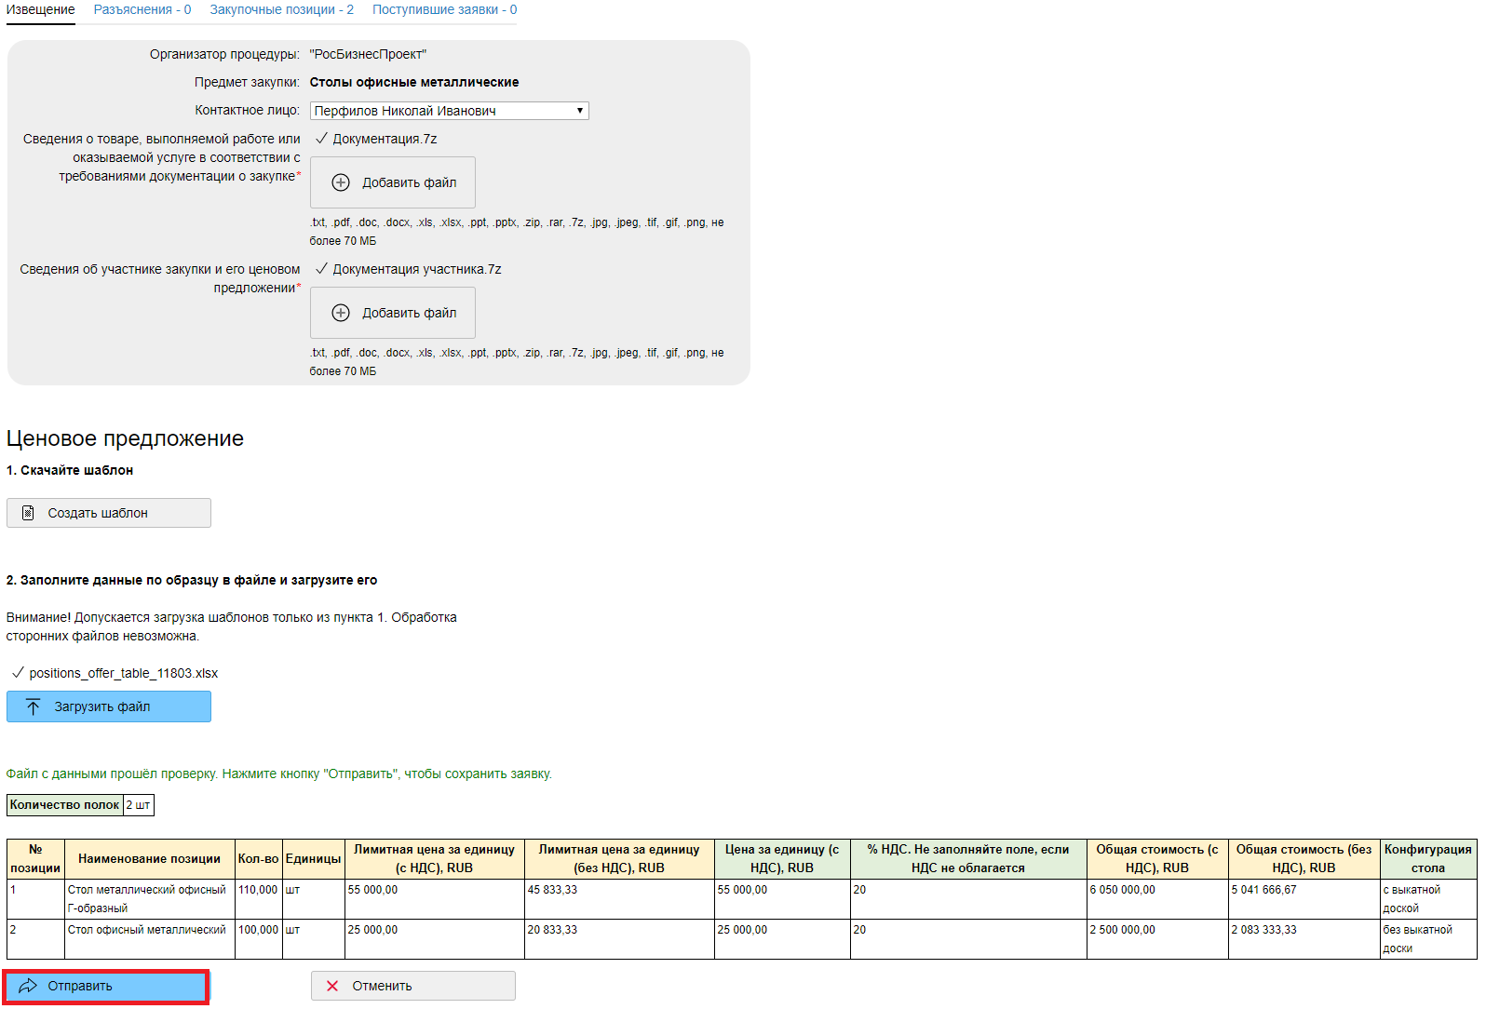Select the Стол офисный металлический row name
Screen dimensions: 1486x1009
coord(147,930)
